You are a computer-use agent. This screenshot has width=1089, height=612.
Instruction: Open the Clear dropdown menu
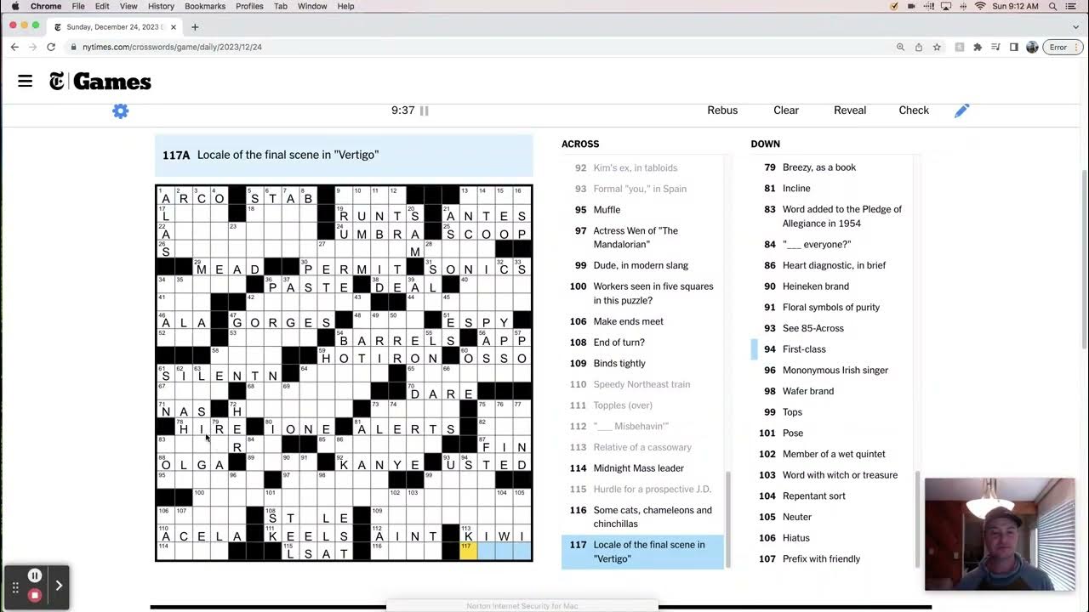[x=786, y=110]
